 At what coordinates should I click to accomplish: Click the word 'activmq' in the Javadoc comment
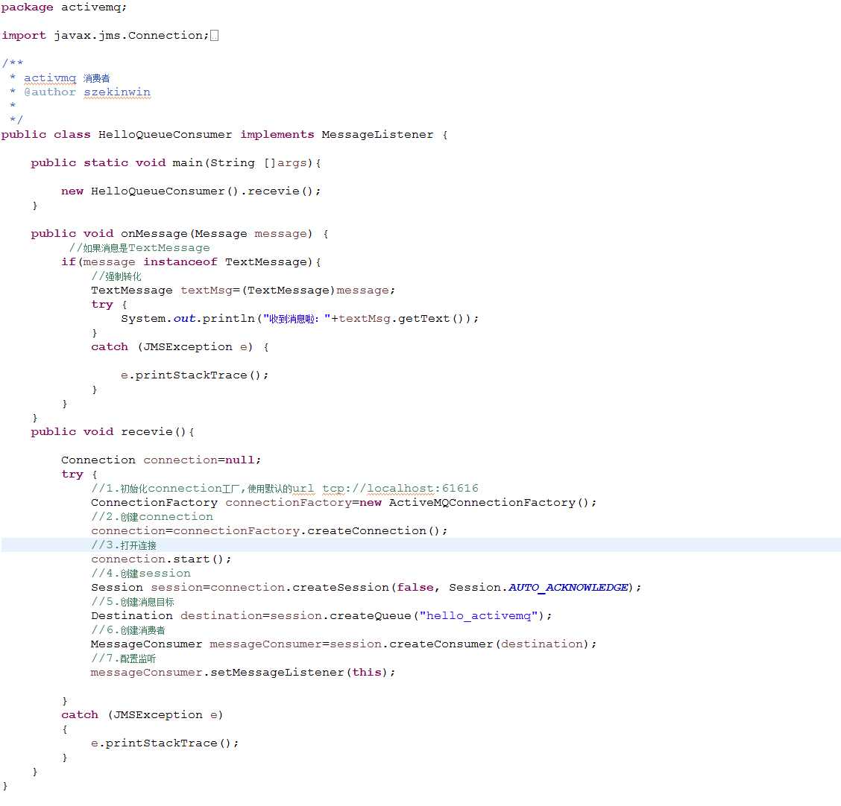(50, 78)
